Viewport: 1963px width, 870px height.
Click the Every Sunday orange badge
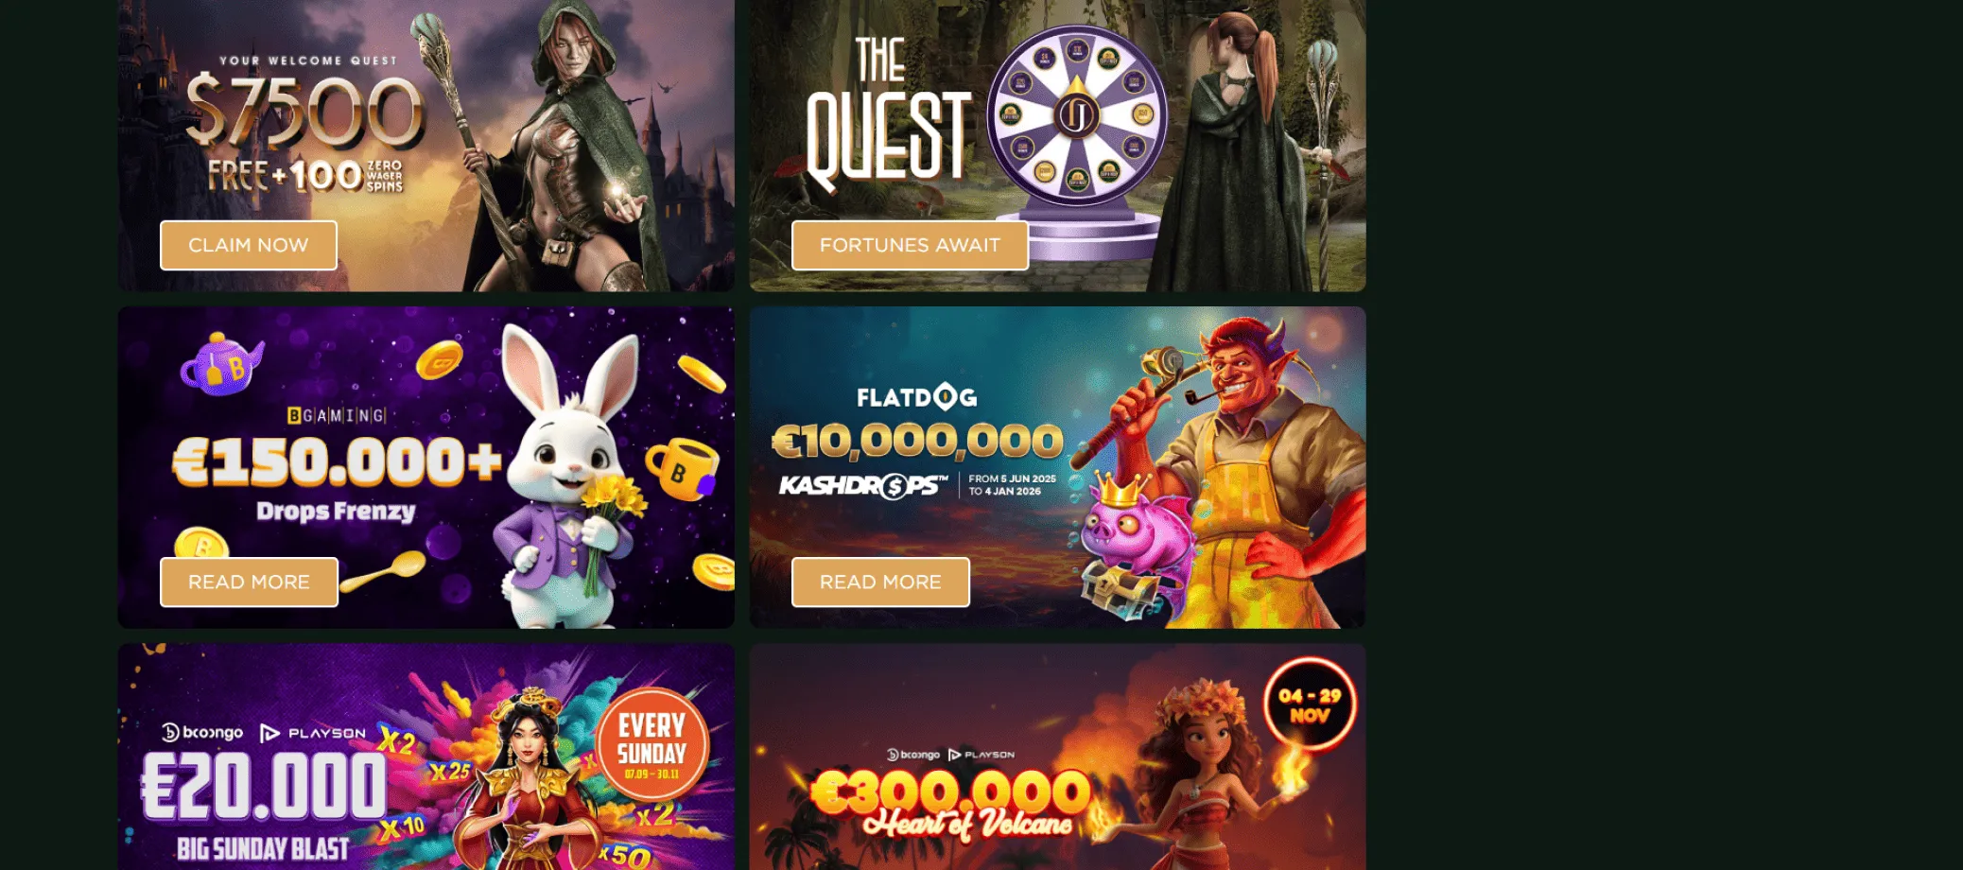click(x=652, y=746)
